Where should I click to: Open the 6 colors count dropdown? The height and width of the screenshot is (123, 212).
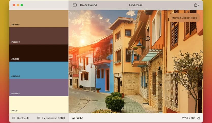click(x=23, y=118)
